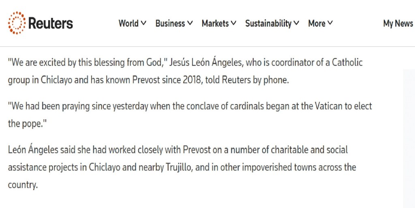The height and width of the screenshot is (208, 415).
Task: Click the word "country." ending the article
Action: pyautogui.click(x=23, y=185)
